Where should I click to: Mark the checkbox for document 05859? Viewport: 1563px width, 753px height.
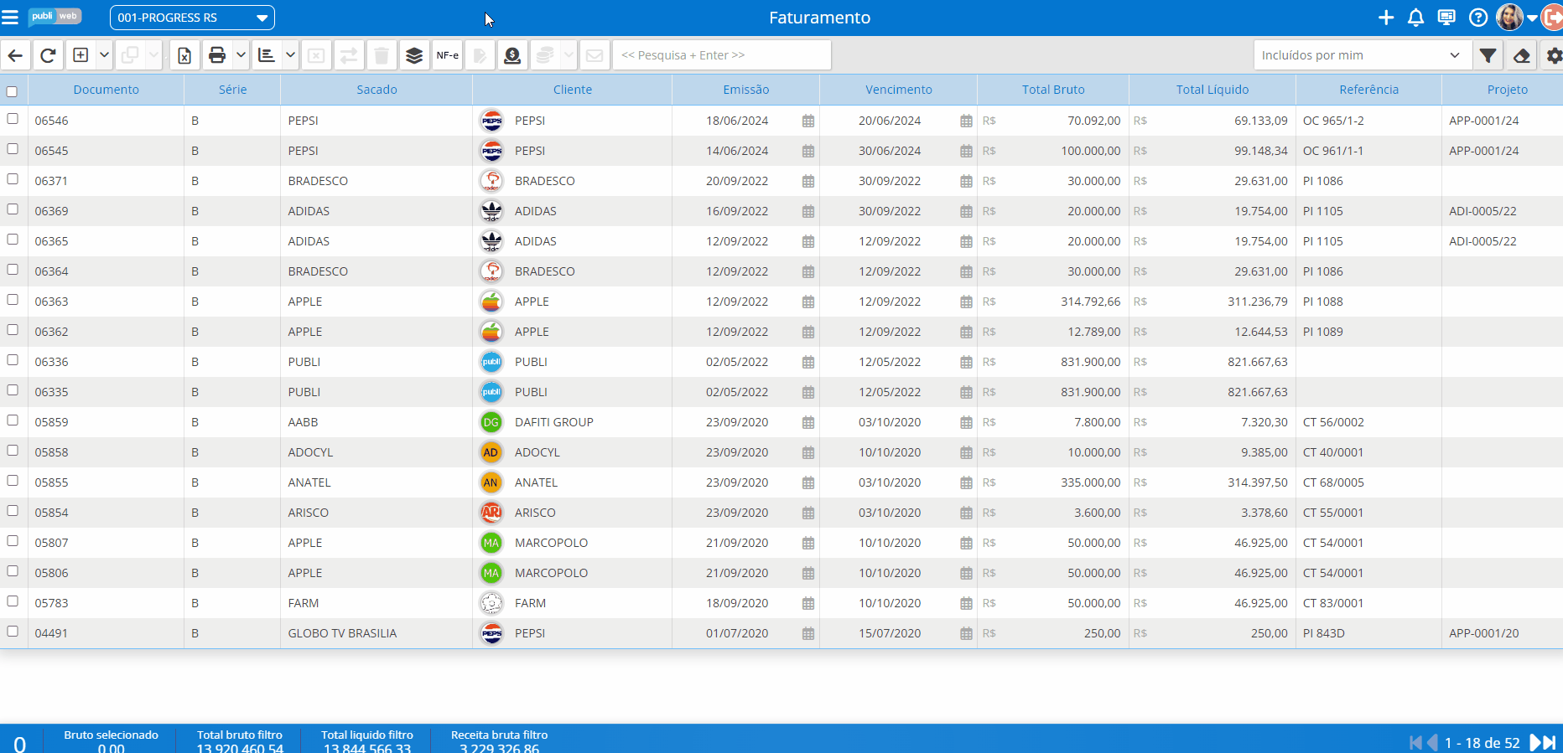point(13,420)
